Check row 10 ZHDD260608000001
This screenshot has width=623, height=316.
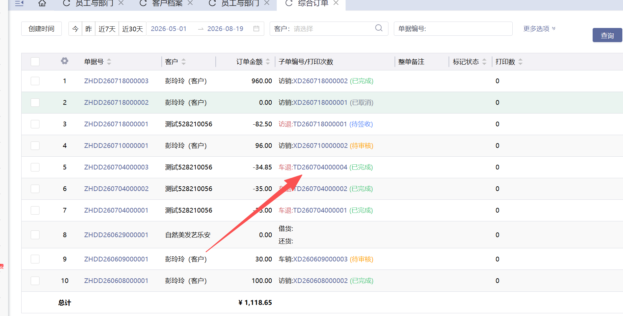pyautogui.click(x=35, y=281)
